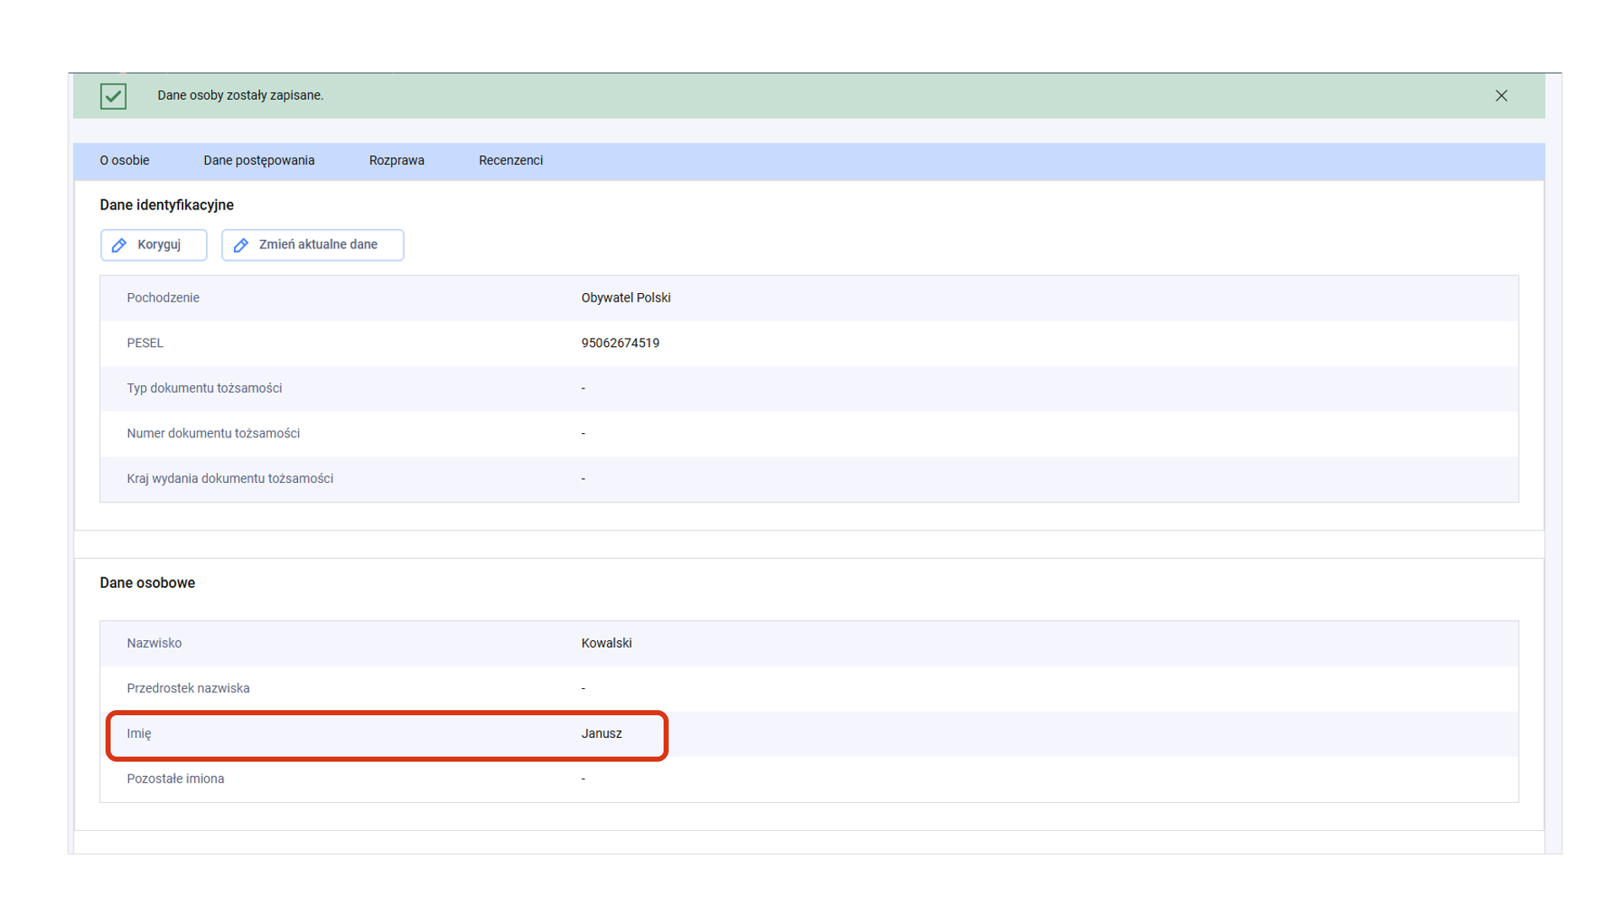Click the Kowalski surname value

pos(606,643)
